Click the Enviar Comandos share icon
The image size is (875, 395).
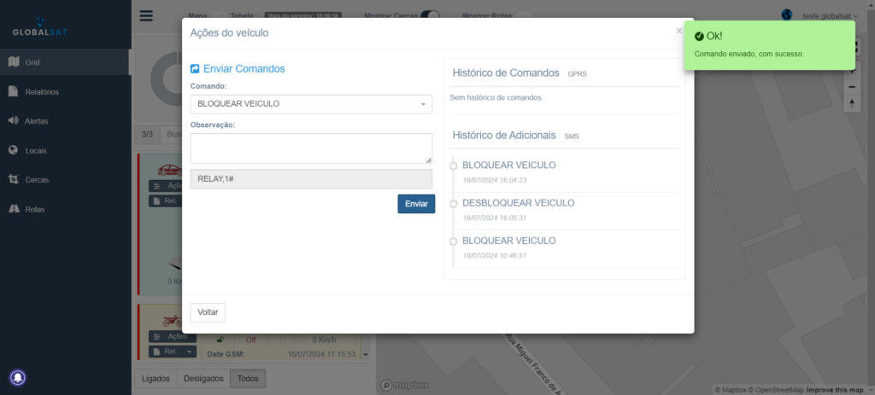[195, 69]
